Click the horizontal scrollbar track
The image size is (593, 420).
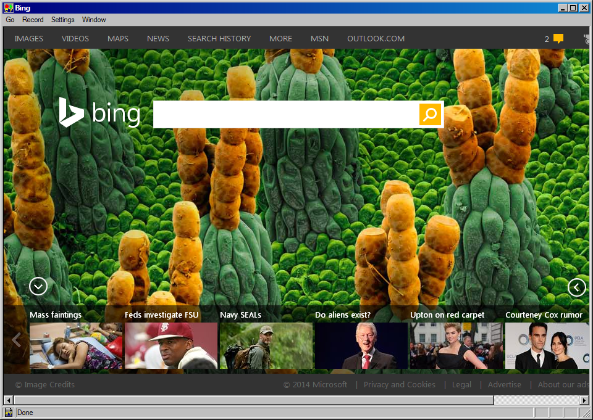[x=537, y=400]
